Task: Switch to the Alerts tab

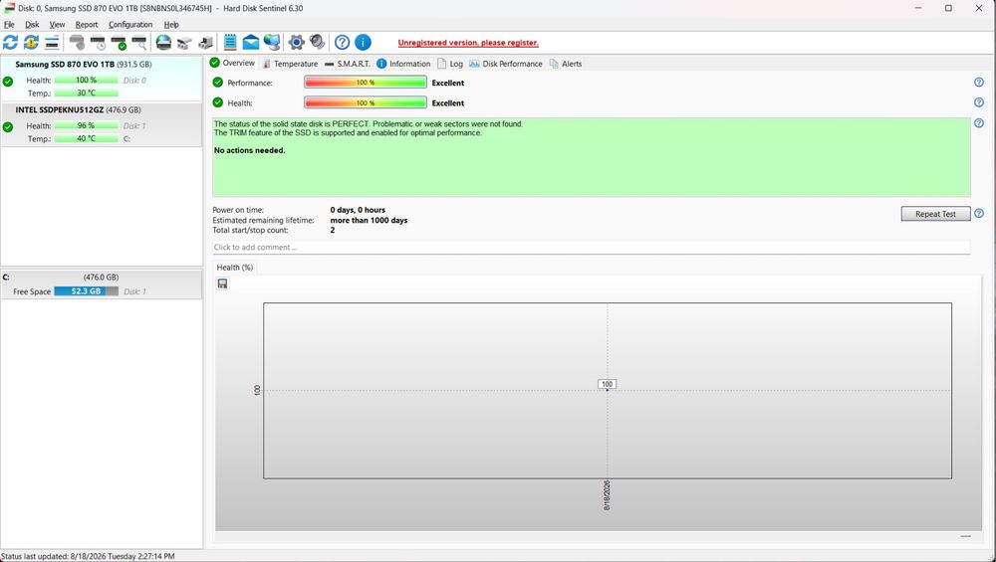Action: pos(566,64)
